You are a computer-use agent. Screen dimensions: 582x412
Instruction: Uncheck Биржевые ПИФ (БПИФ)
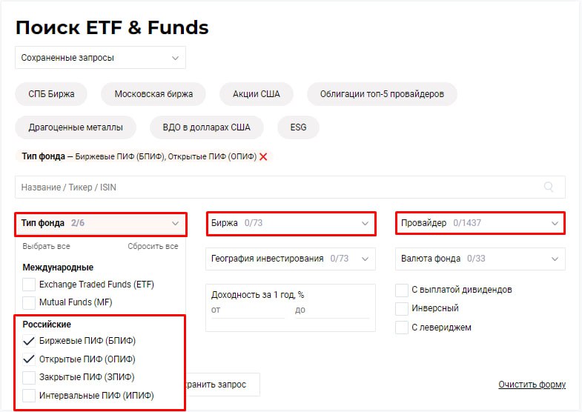coord(29,341)
